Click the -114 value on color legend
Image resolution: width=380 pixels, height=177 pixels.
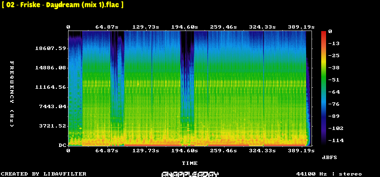click(336, 140)
